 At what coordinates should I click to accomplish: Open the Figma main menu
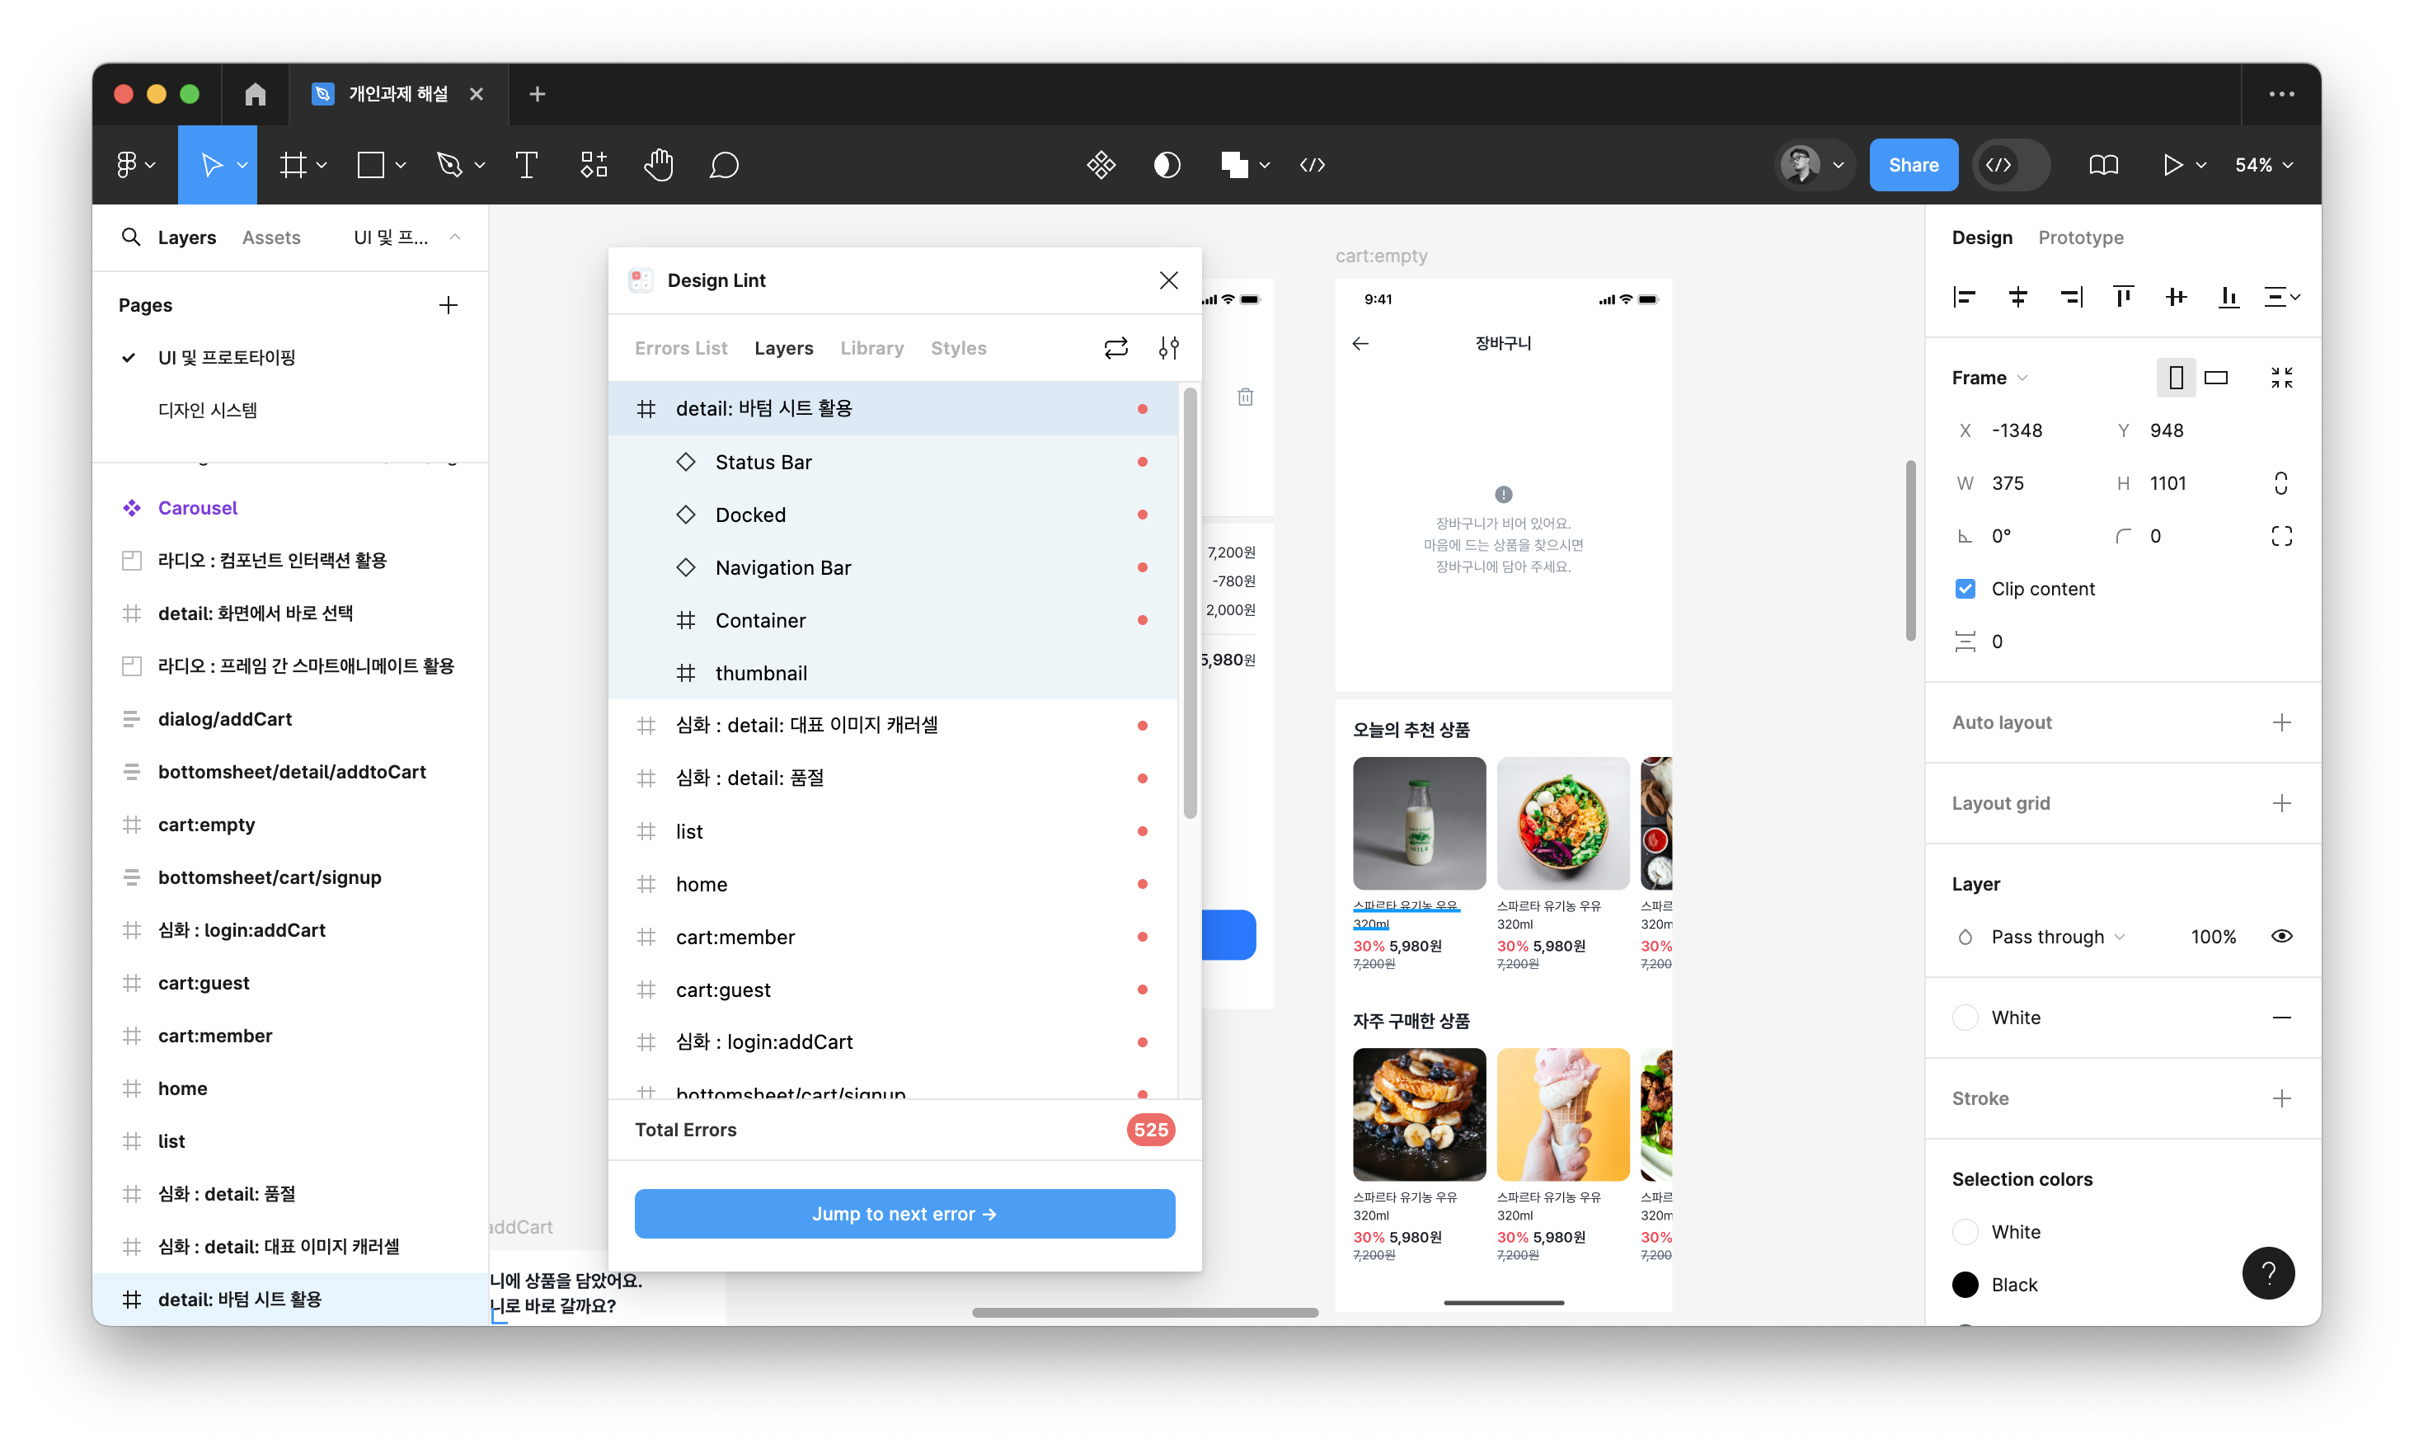click(x=134, y=165)
